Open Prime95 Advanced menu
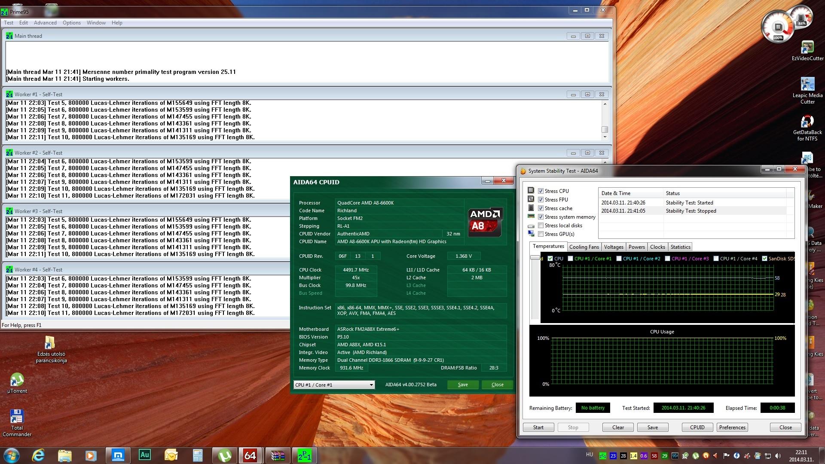 [x=45, y=23]
